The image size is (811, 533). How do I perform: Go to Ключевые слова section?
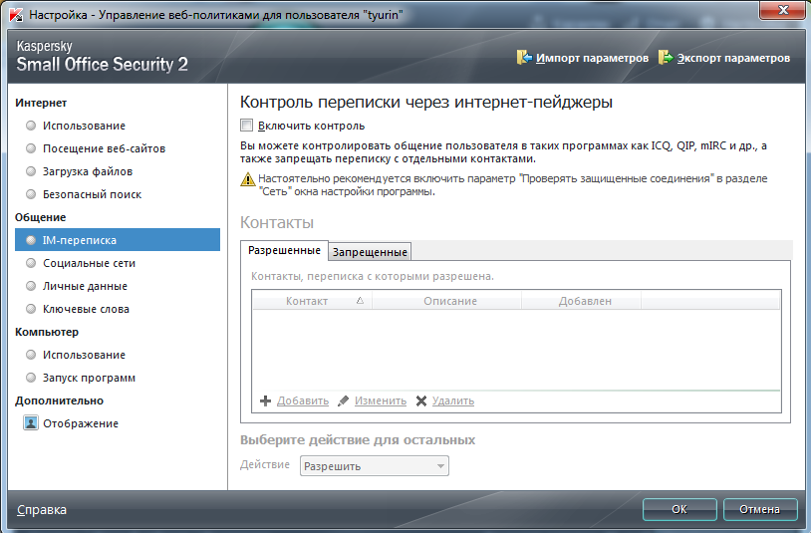pos(86,309)
